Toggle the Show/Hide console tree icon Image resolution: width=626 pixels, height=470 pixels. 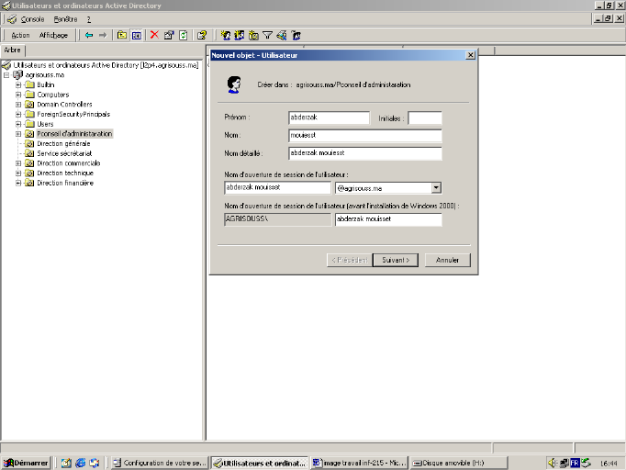[137, 35]
